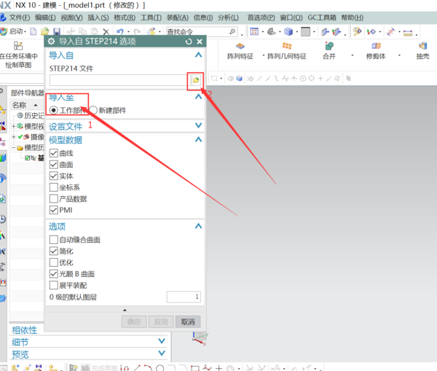
Task: Click the Start (启动) launcher button
Action: coord(13,31)
